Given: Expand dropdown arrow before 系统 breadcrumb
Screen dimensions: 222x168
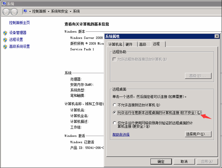Looking at the screenshot, I should point(70,11).
